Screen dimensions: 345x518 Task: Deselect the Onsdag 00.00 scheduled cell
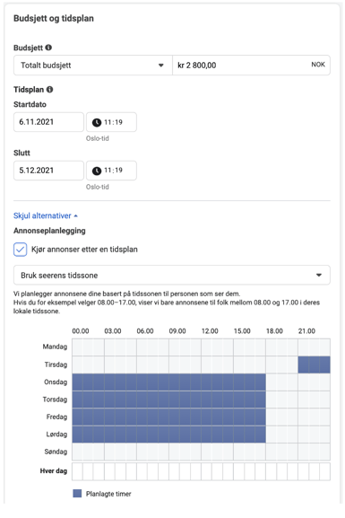click(x=77, y=382)
